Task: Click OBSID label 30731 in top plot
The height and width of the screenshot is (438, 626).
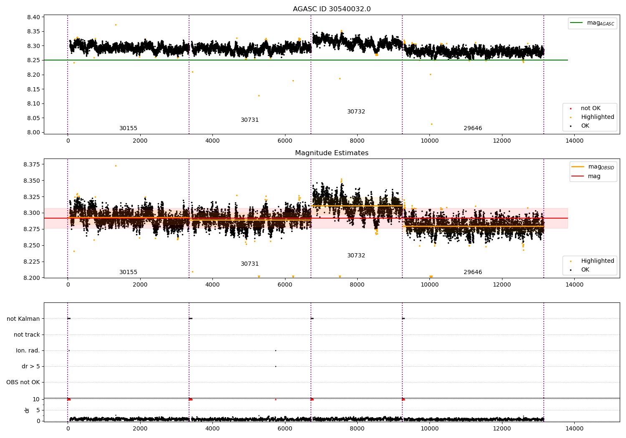Action: pyautogui.click(x=250, y=120)
